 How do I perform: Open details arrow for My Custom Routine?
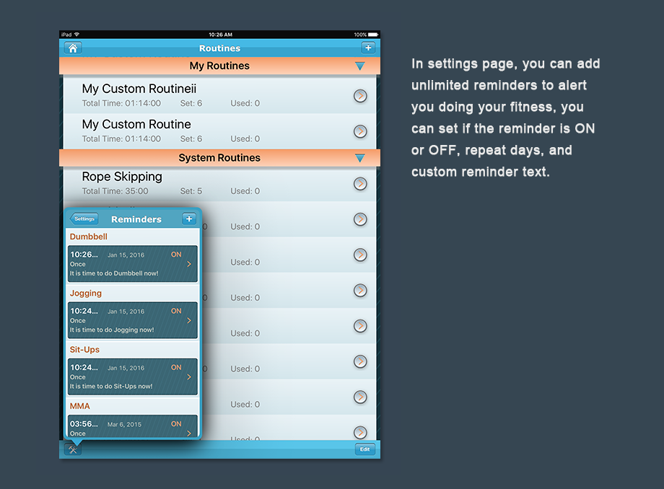tap(360, 131)
